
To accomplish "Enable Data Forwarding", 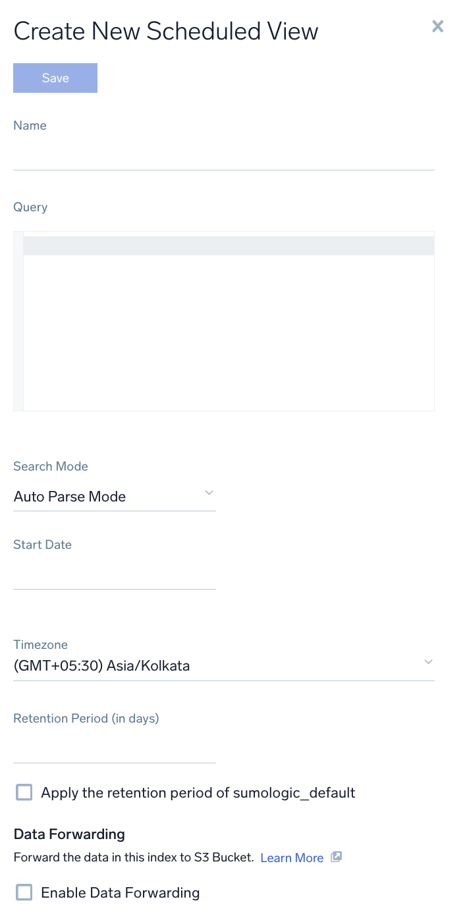I will (x=24, y=892).
